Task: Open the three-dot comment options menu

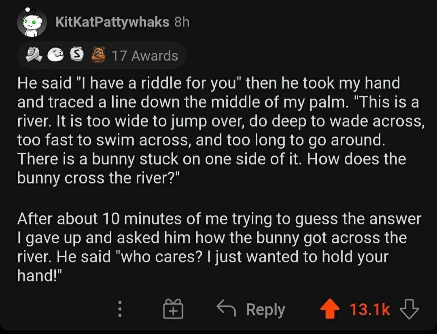Action: click(x=120, y=309)
